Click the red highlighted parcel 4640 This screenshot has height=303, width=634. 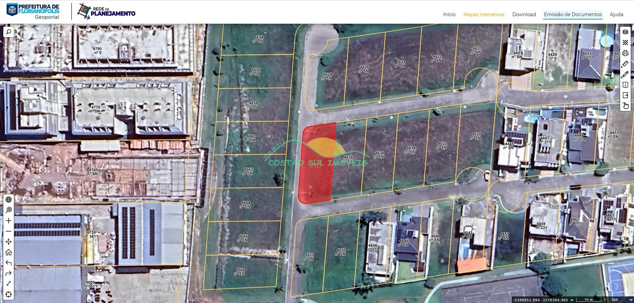(x=317, y=164)
